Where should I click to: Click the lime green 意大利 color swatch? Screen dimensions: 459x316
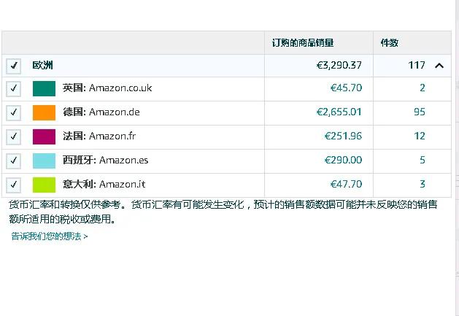pos(44,185)
